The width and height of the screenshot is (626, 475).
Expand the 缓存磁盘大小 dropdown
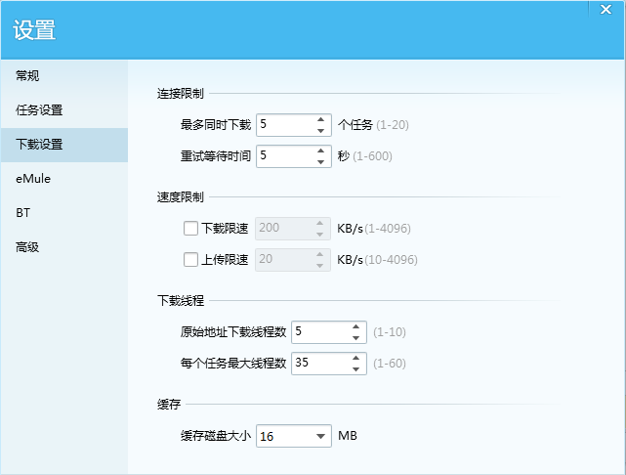[320, 436]
